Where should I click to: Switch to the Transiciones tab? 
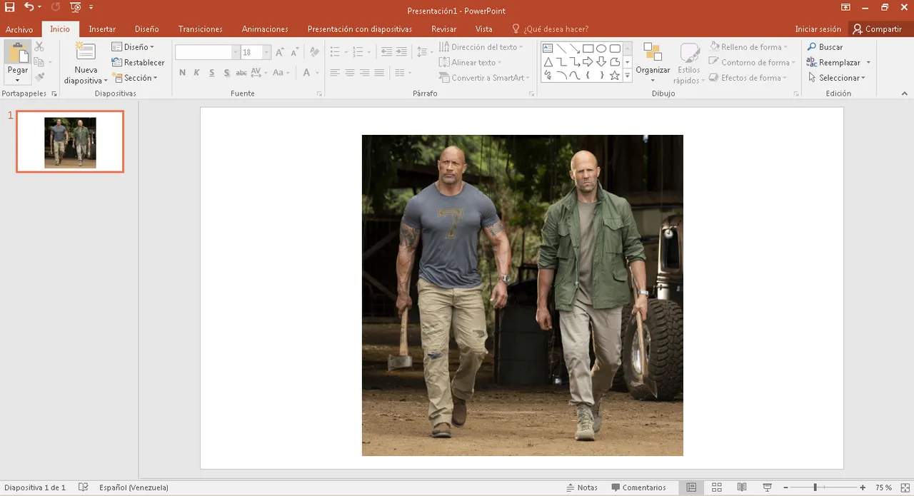point(201,29)
